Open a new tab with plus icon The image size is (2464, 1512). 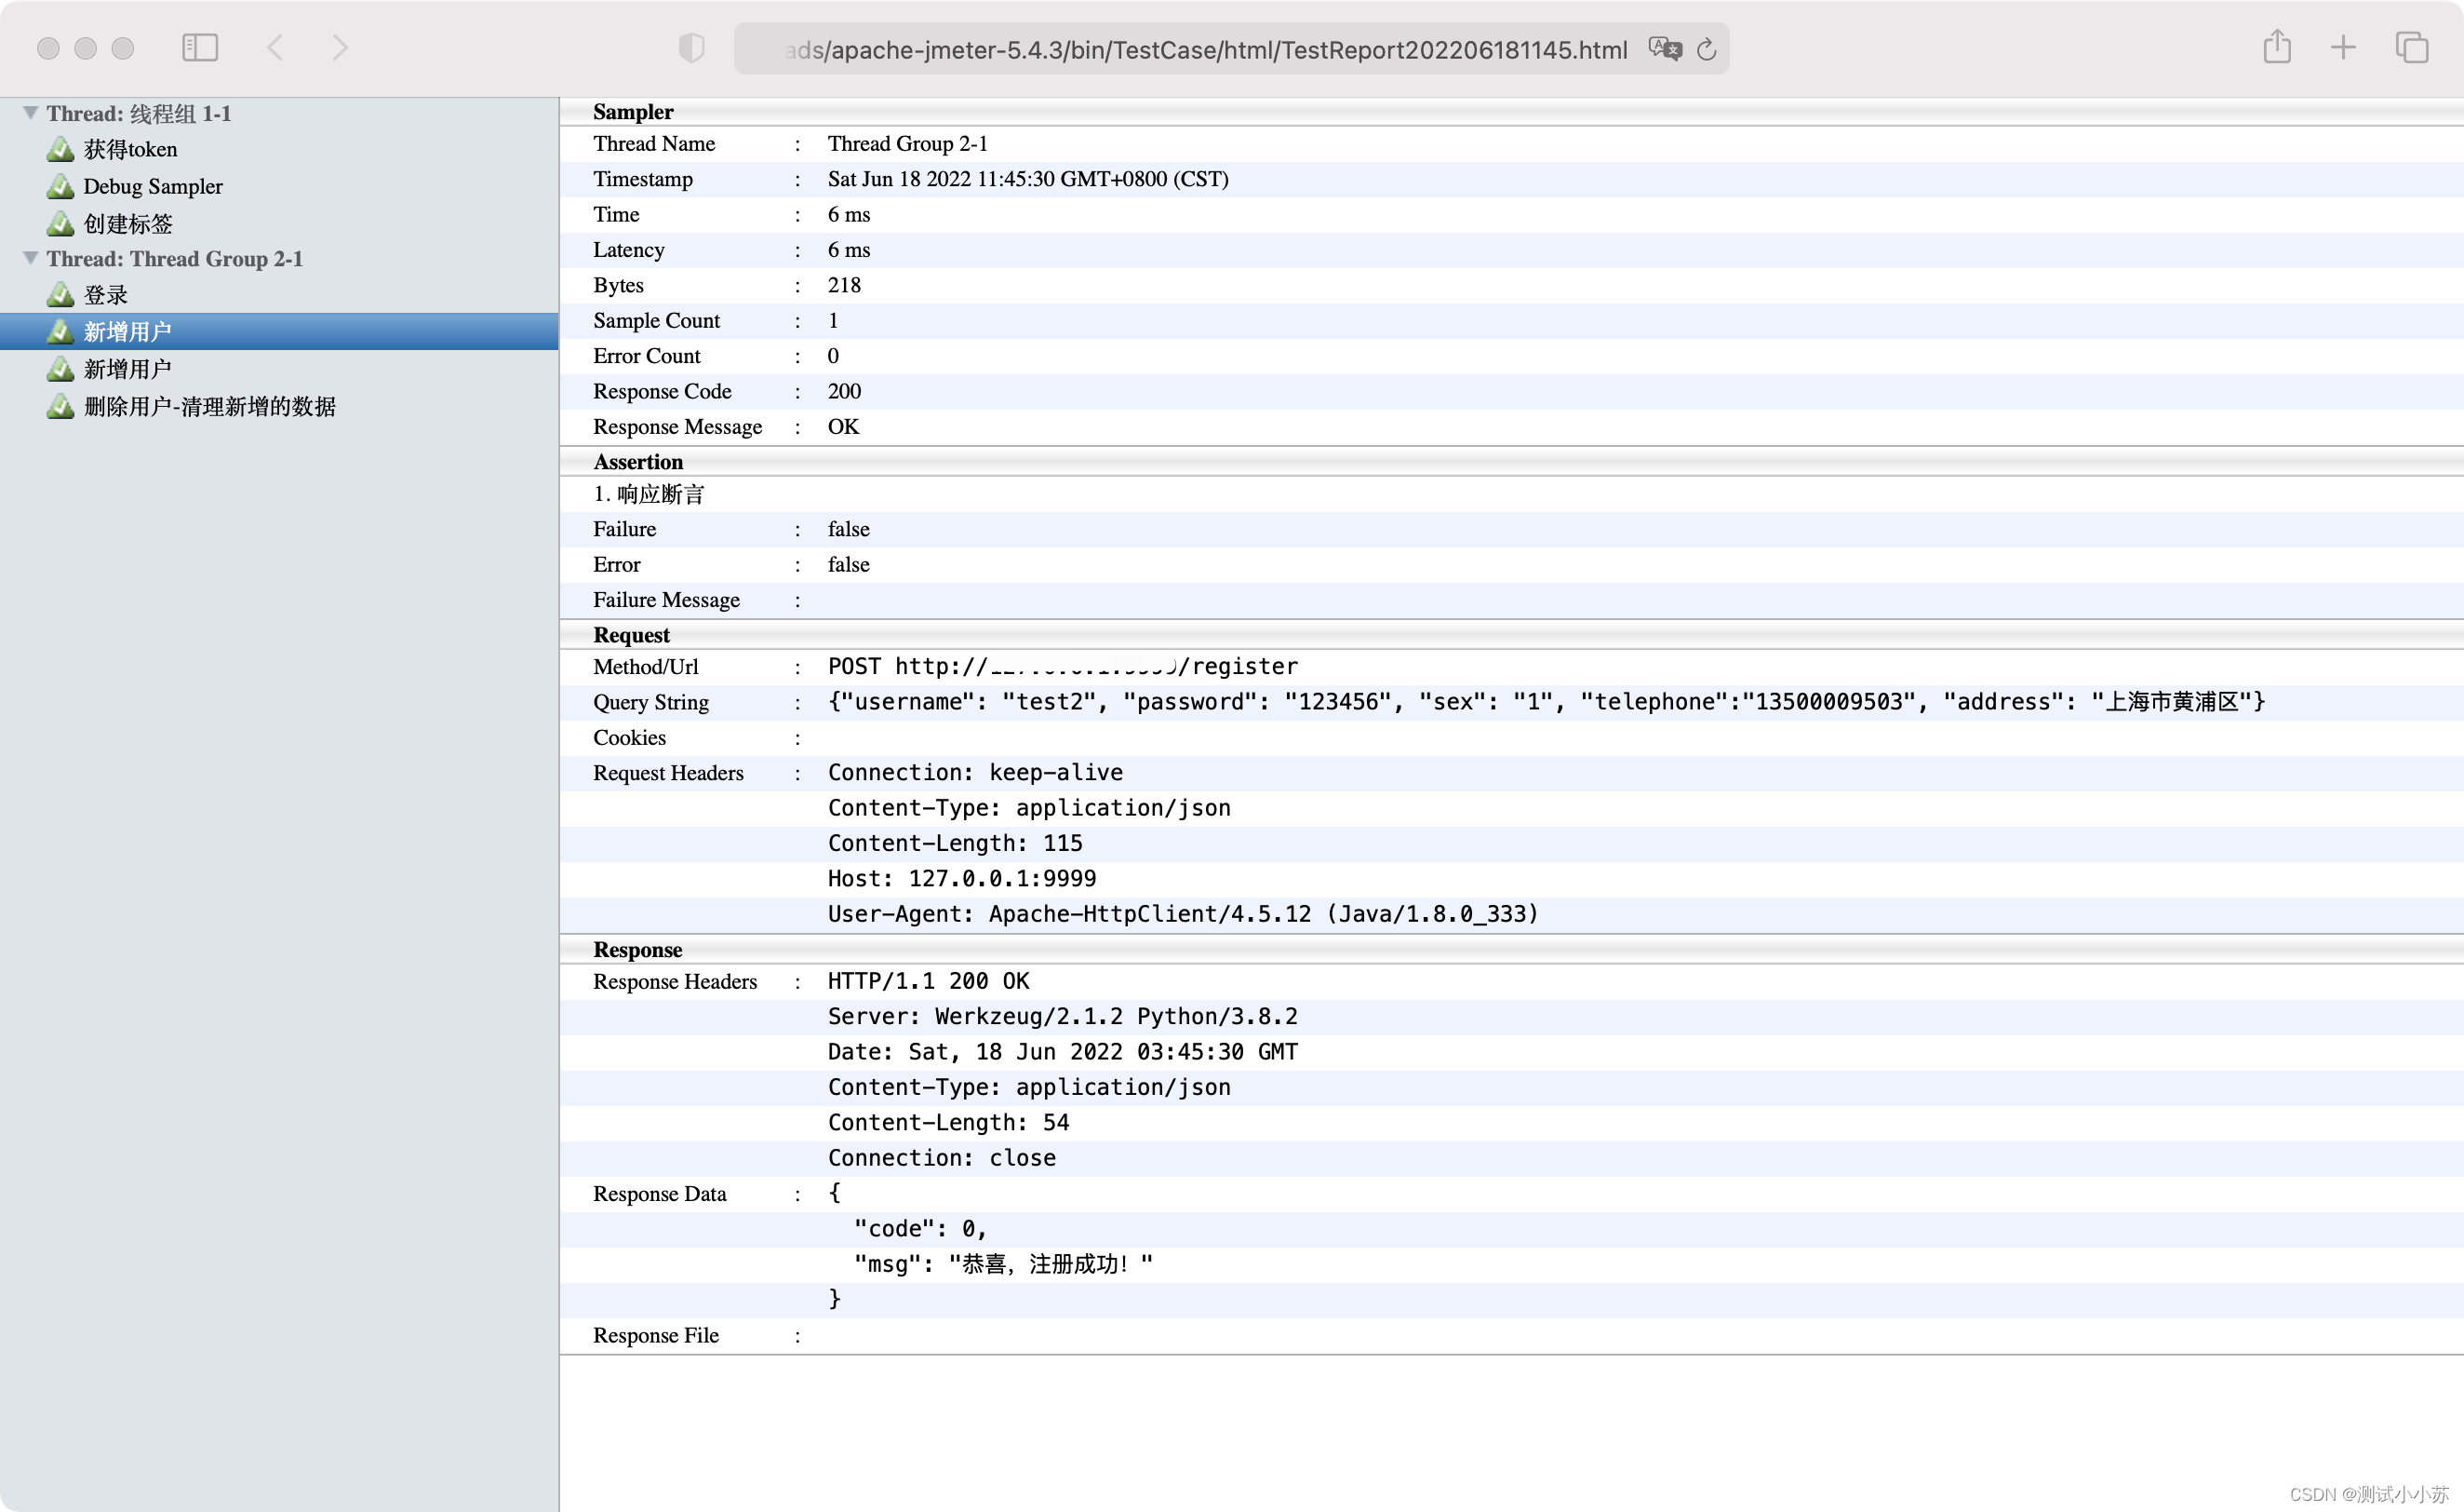tap(2343, 47)
